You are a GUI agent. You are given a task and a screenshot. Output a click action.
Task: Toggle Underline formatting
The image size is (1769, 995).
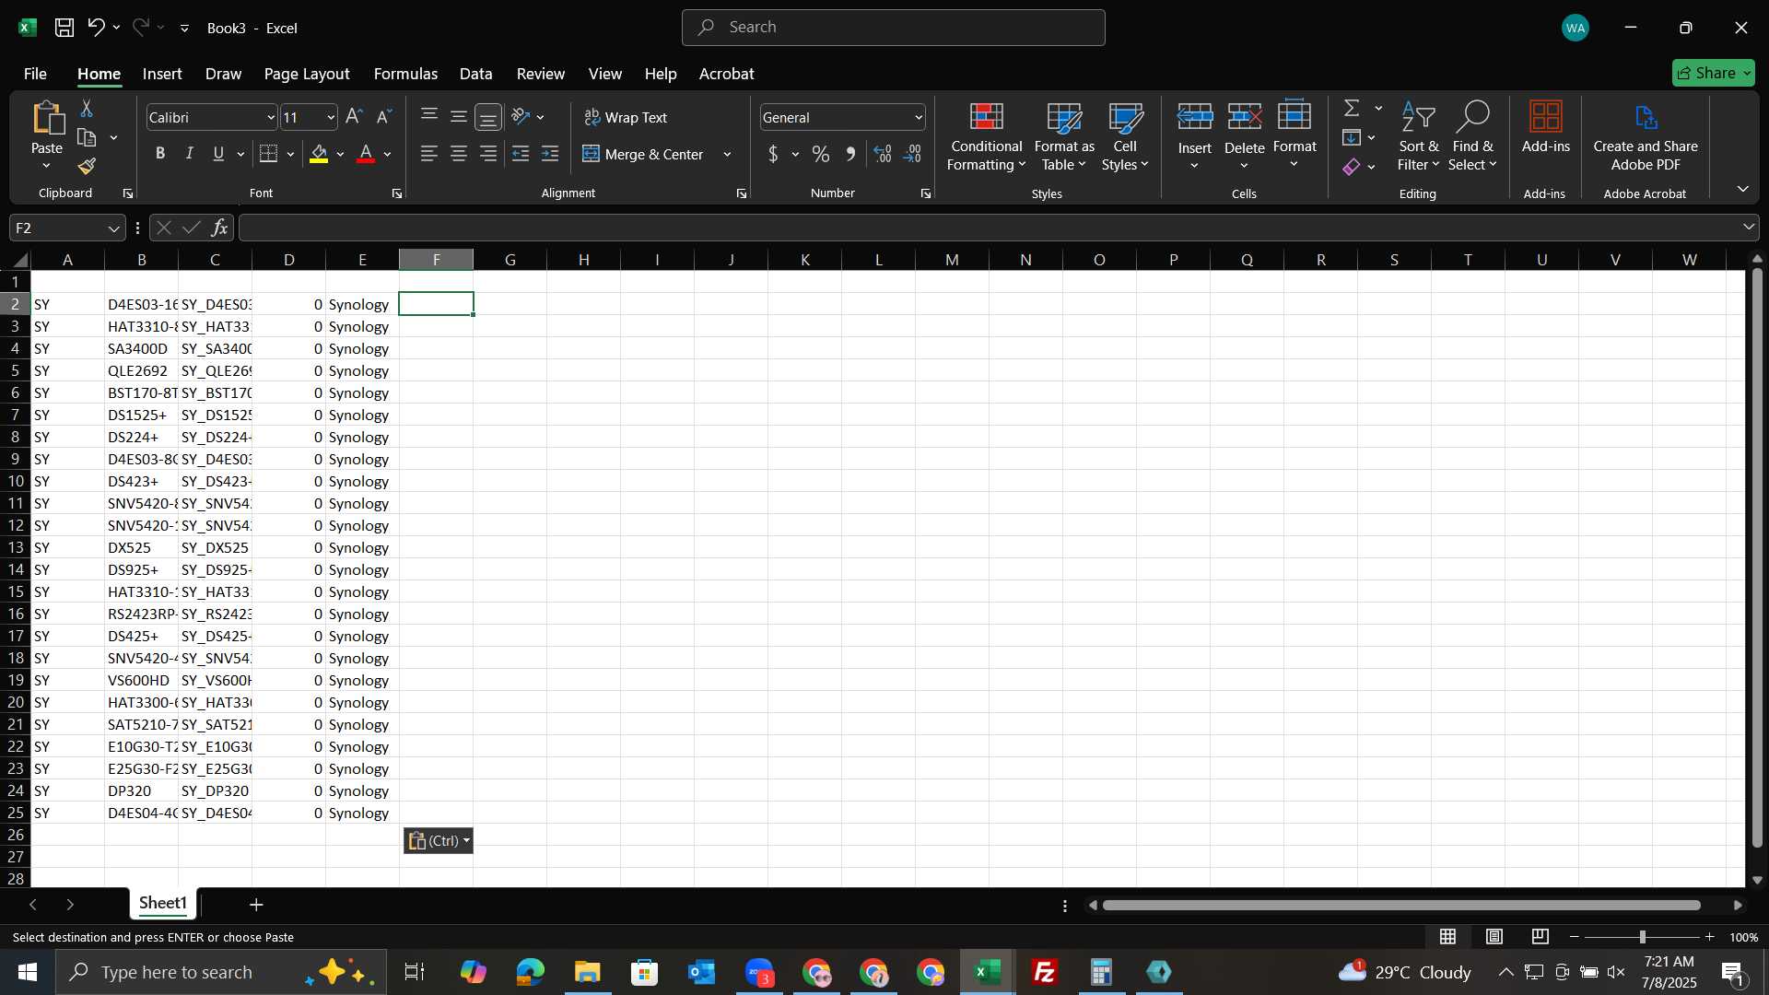click(218, 154)
